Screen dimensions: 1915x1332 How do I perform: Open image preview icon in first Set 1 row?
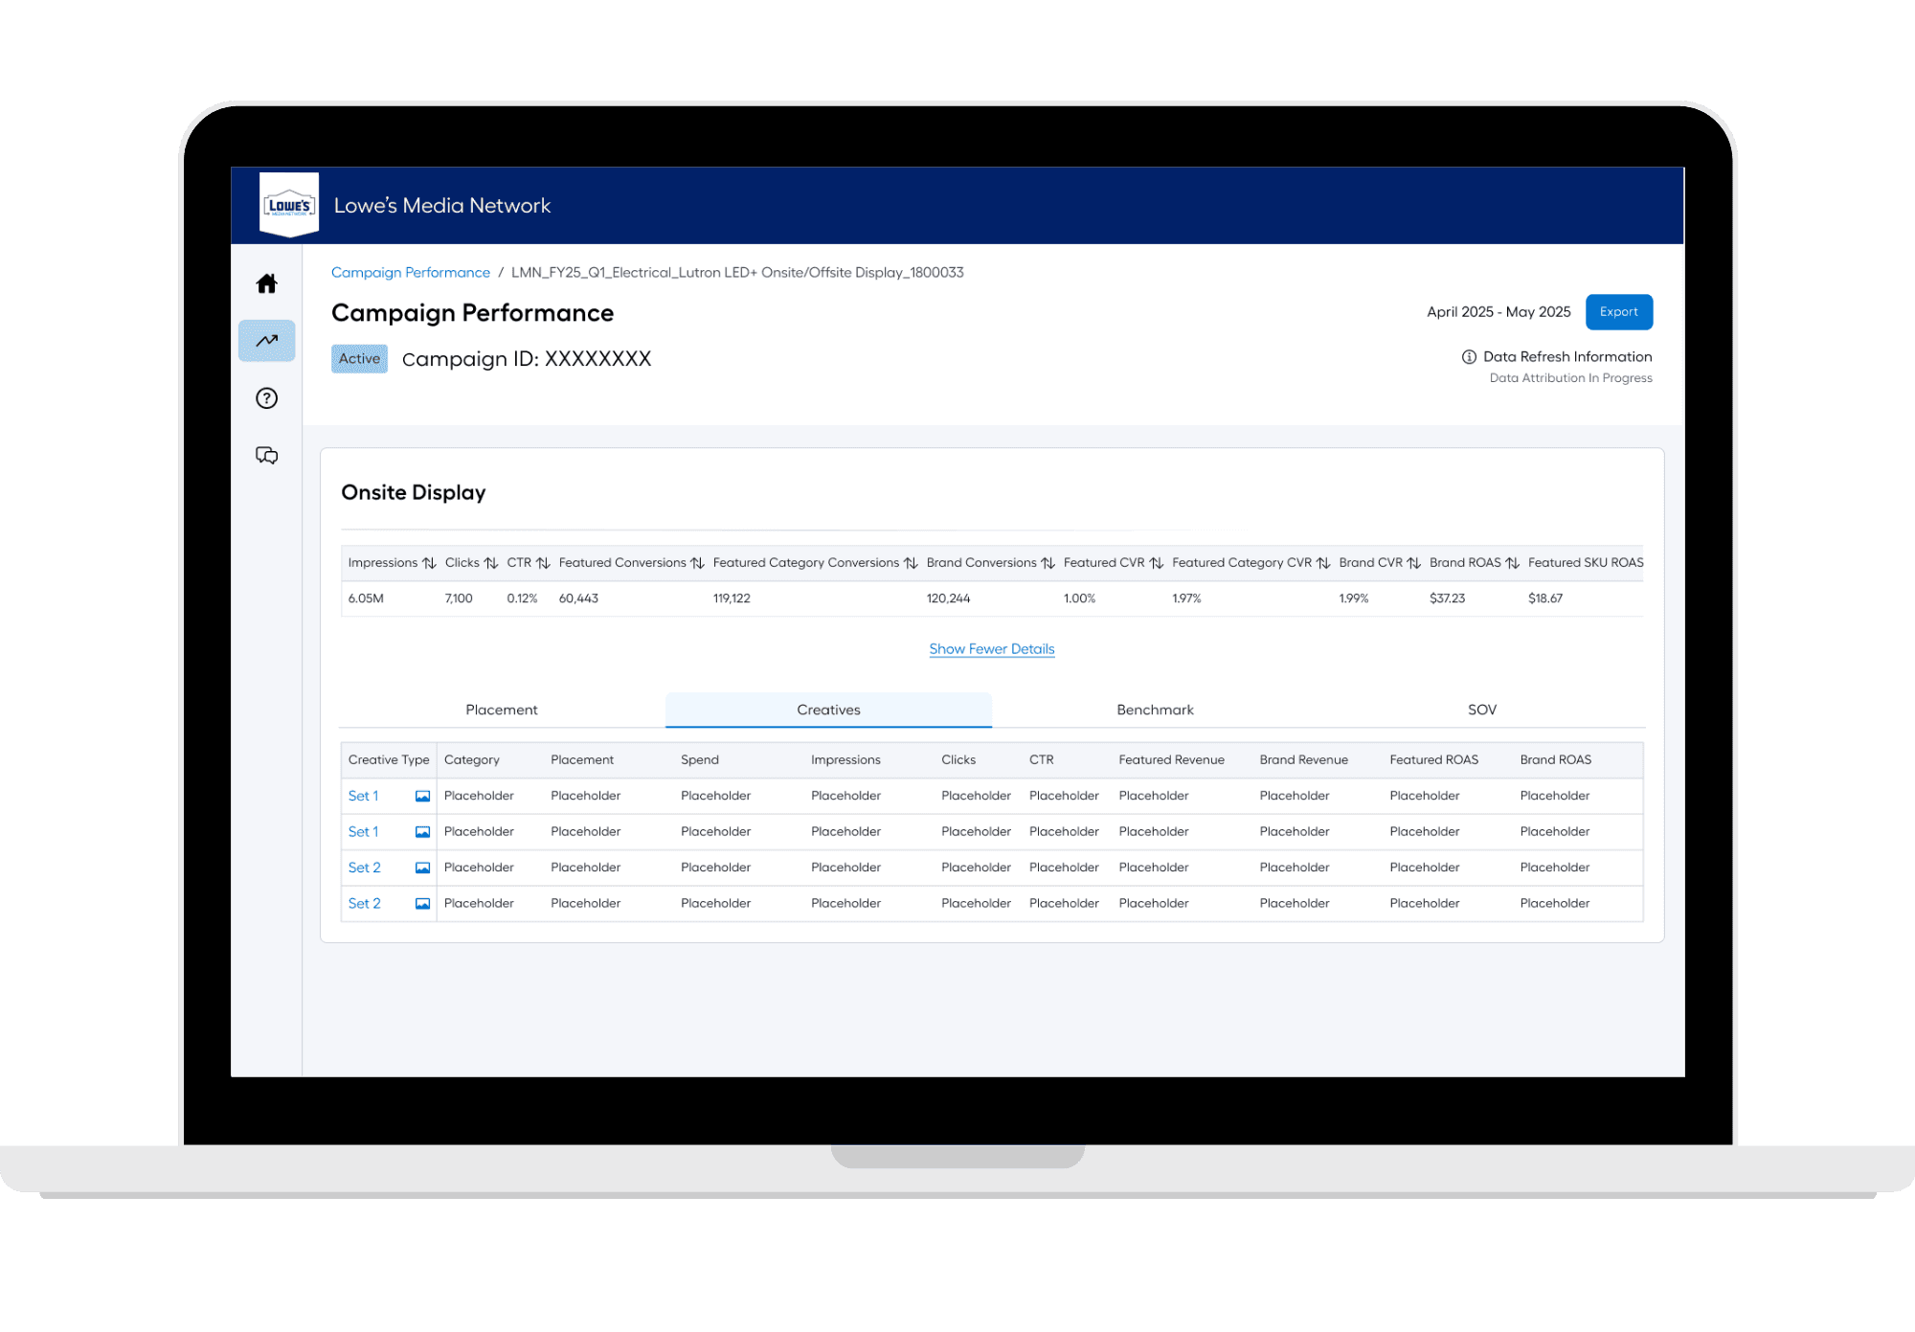pyautogui.click(x=422, y=797)
